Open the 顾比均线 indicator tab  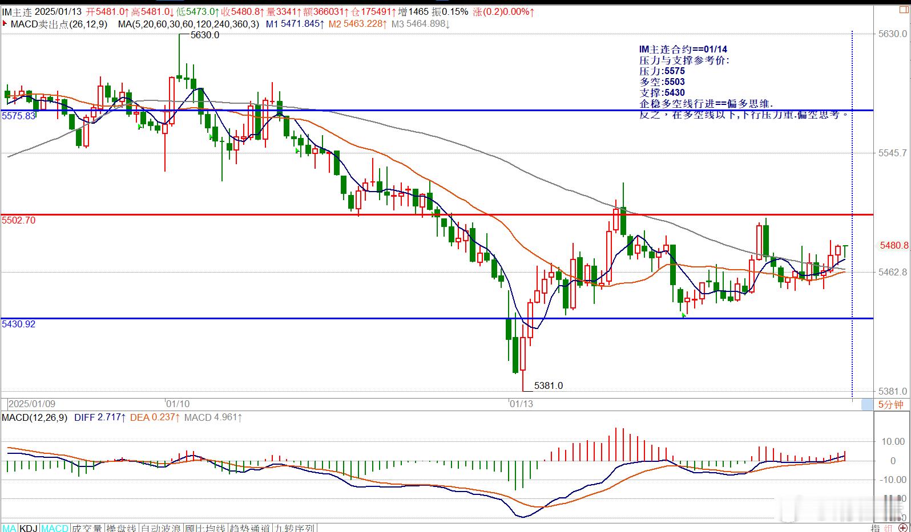coord(205,528)
